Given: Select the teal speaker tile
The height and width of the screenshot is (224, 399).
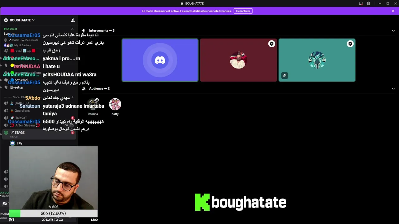Looking at the screenshot, I should tap(317, 60).
